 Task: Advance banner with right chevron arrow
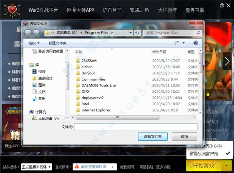tap(227, 61)
